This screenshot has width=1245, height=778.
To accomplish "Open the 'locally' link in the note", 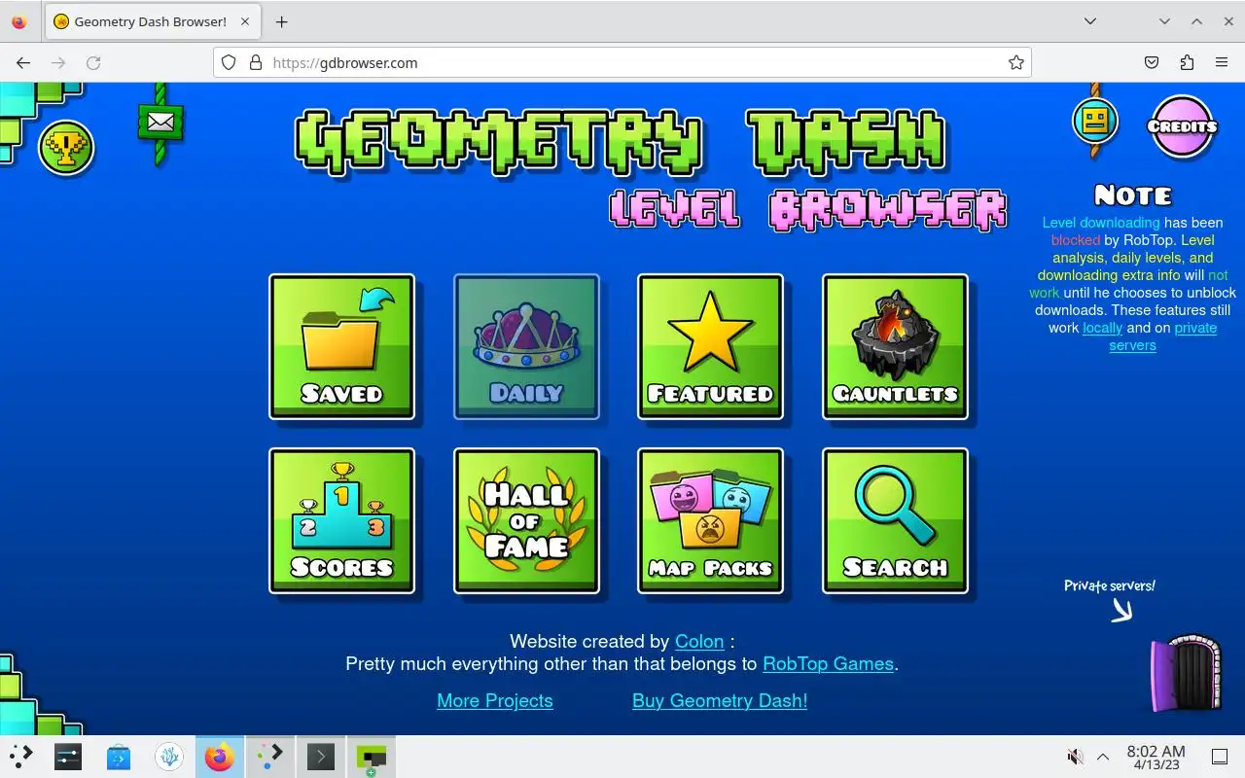I will (1102, 328).
